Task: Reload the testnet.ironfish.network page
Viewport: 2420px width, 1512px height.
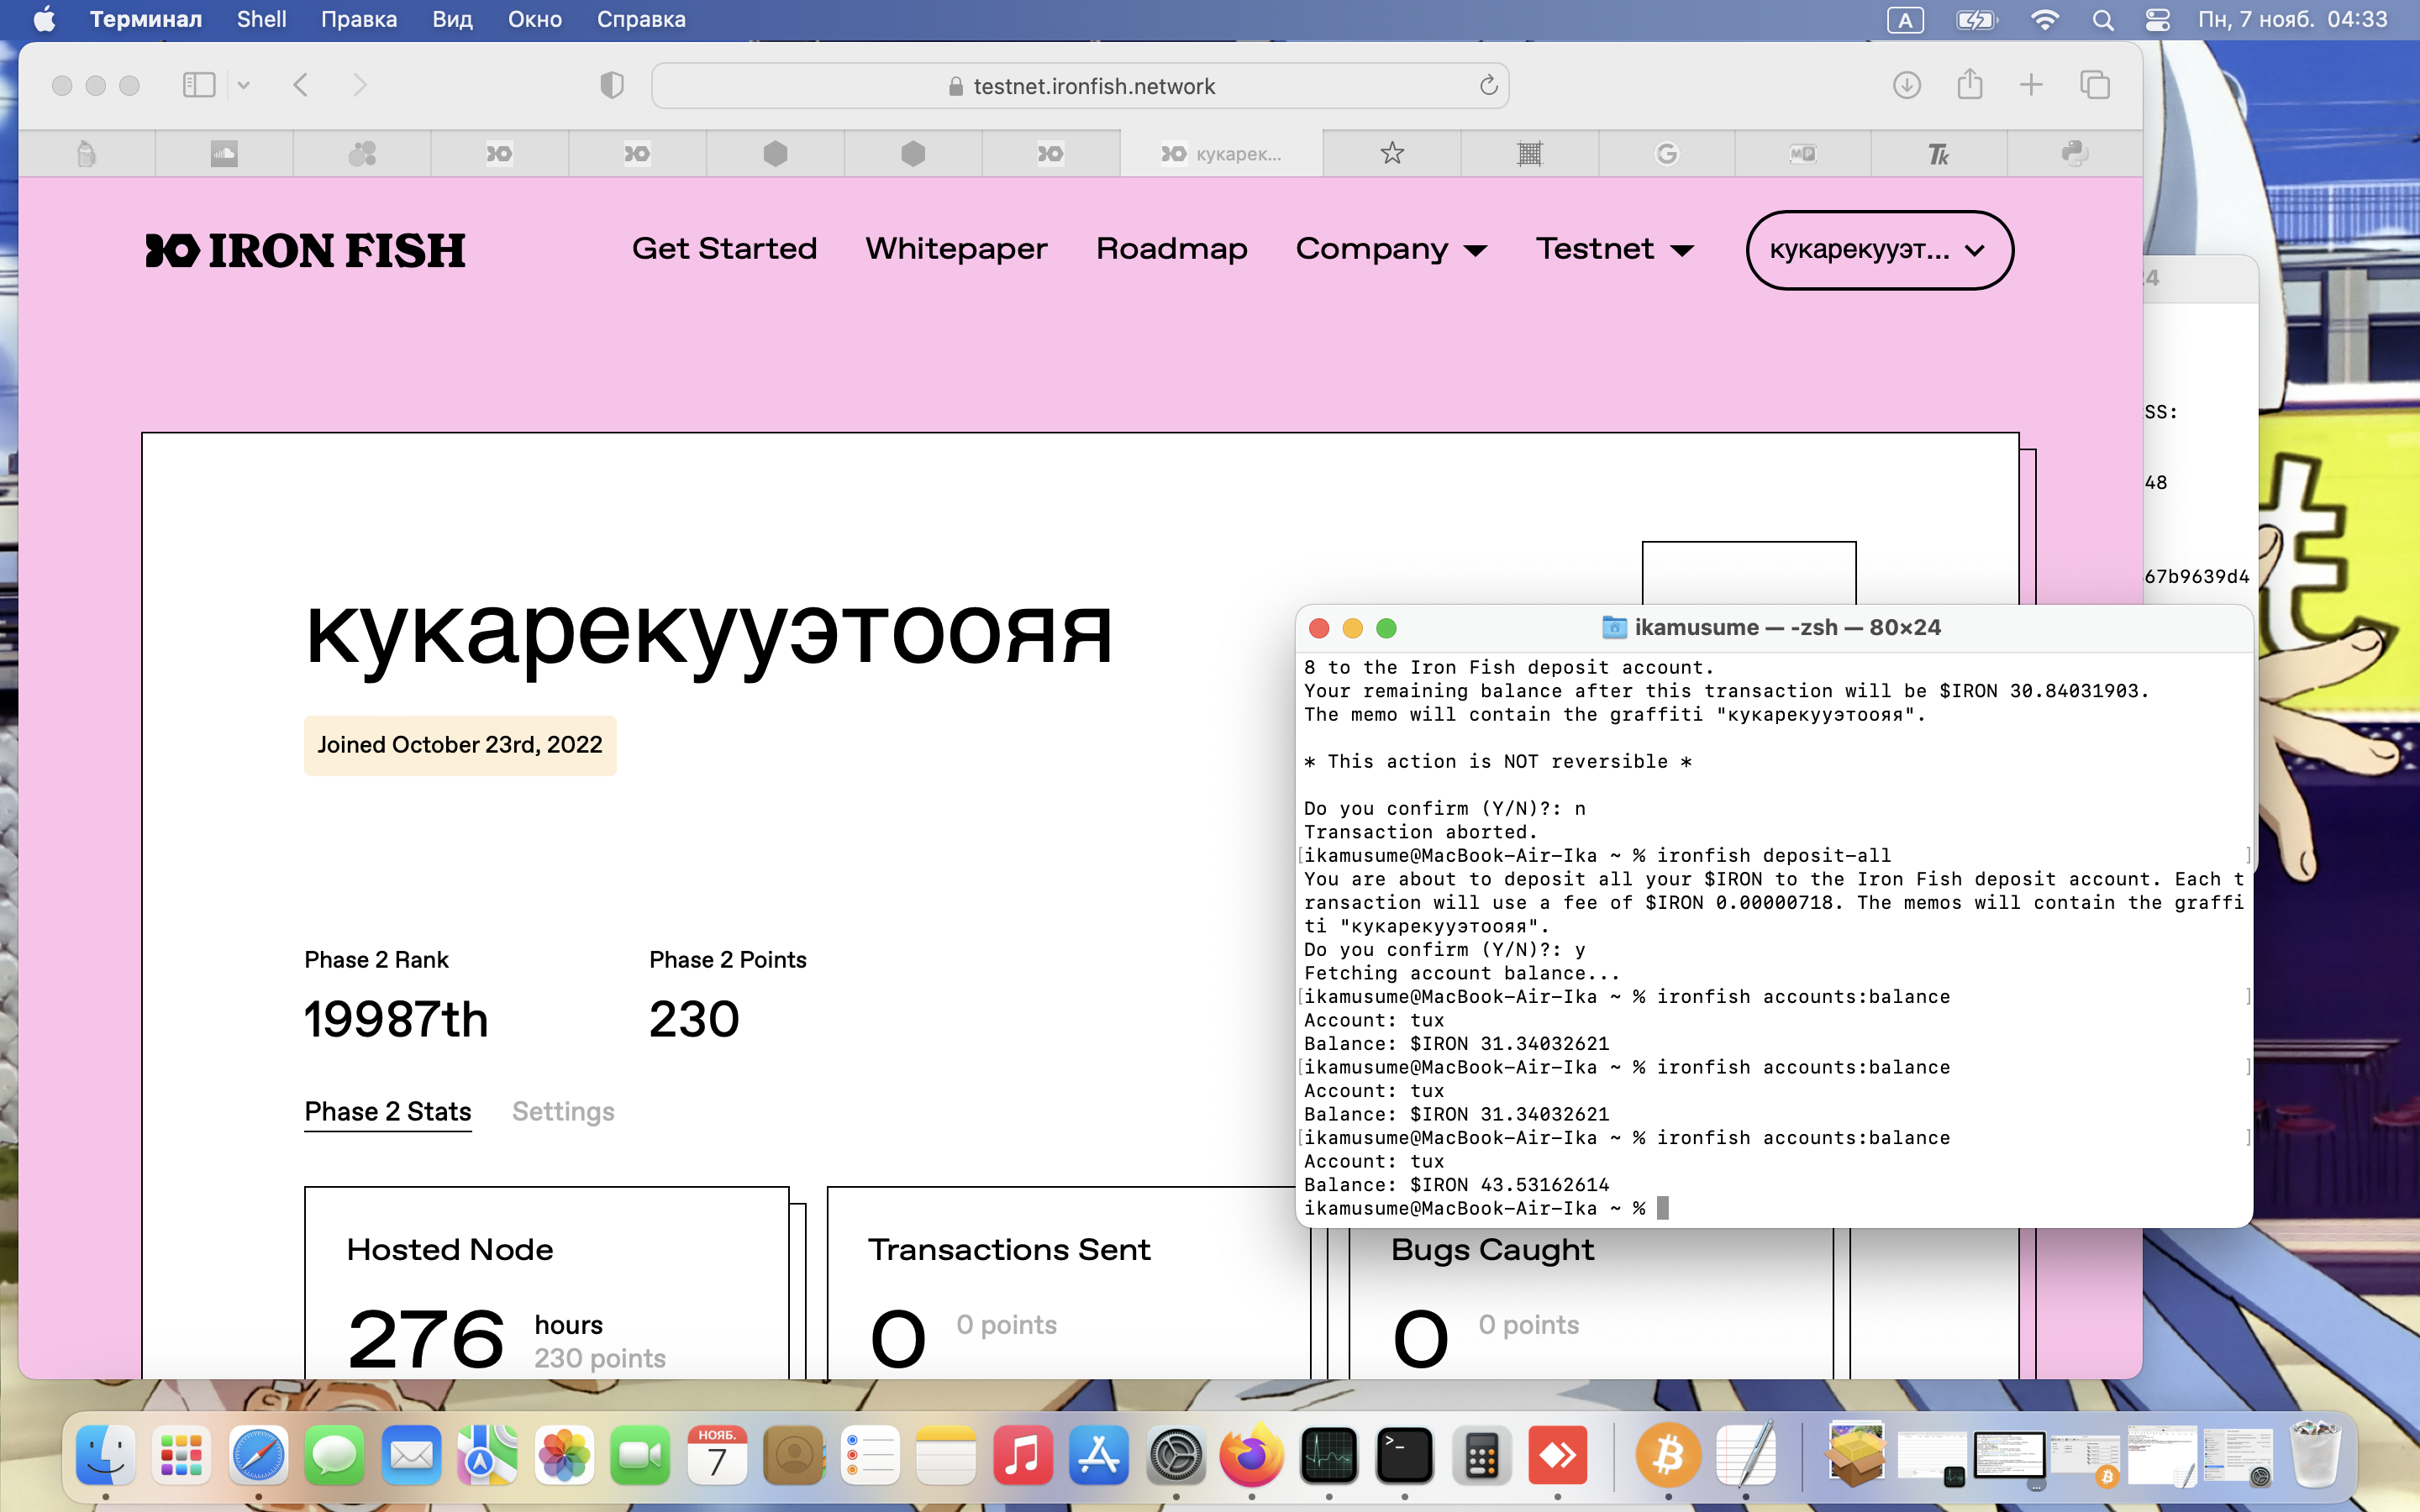Action: click(x=1488, y=85)
